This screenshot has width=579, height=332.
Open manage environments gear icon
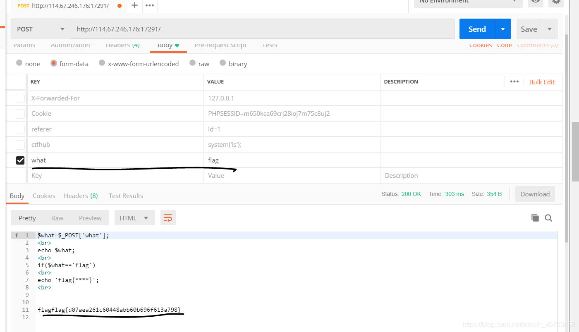pos(556,2)
